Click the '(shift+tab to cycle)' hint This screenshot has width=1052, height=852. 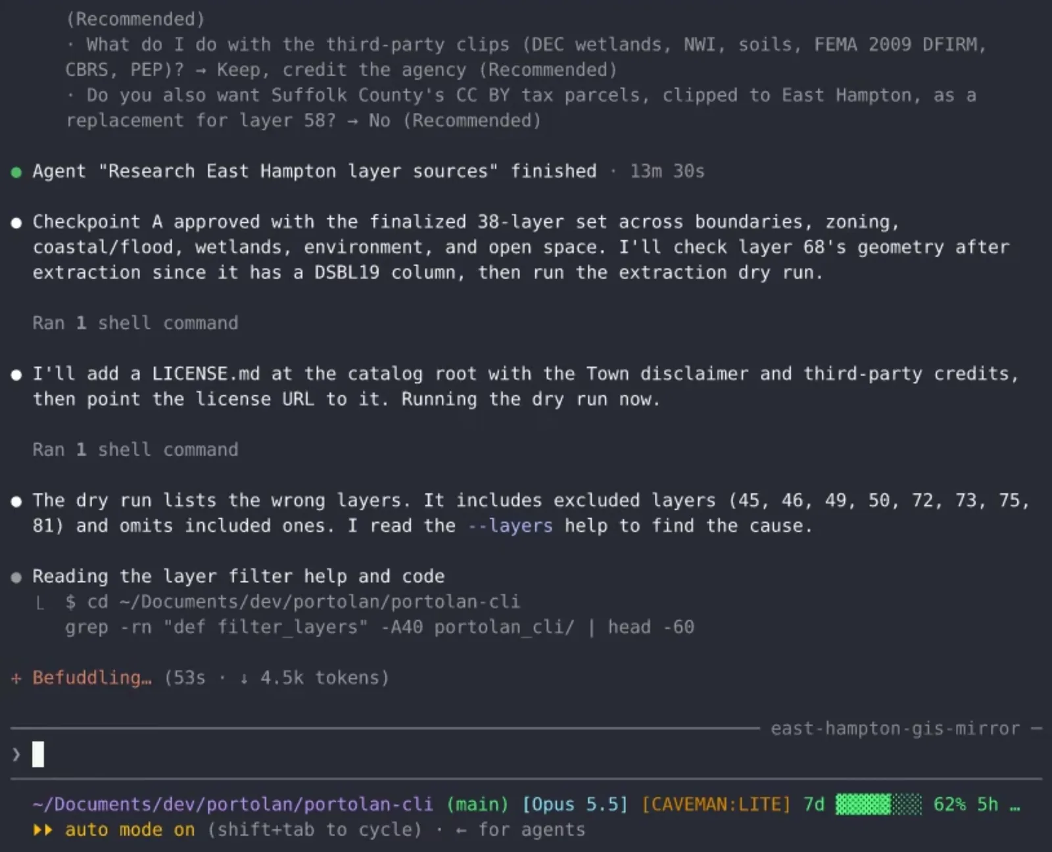(314, 830)
